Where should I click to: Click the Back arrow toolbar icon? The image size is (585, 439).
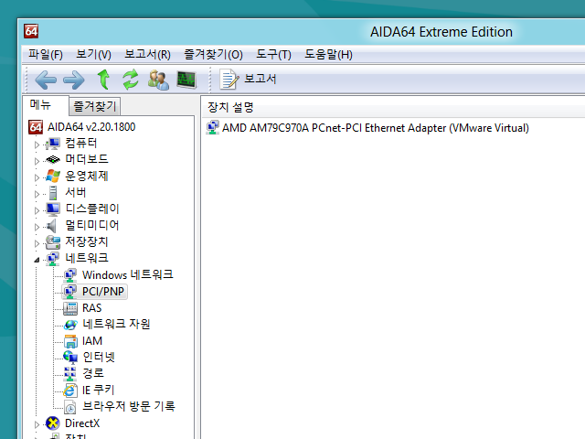point(46,80)
